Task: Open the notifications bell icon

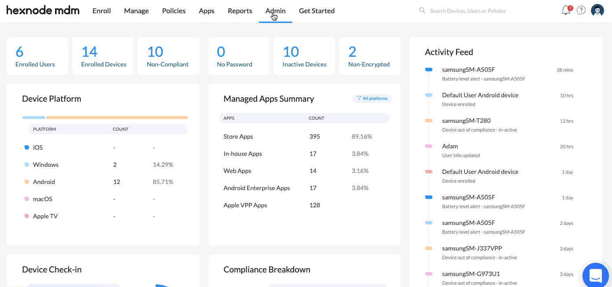Action: click(566, 11)
